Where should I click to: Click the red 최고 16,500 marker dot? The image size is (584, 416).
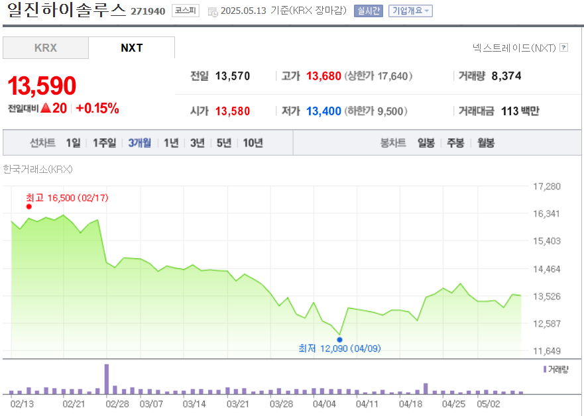click(29, 207)
